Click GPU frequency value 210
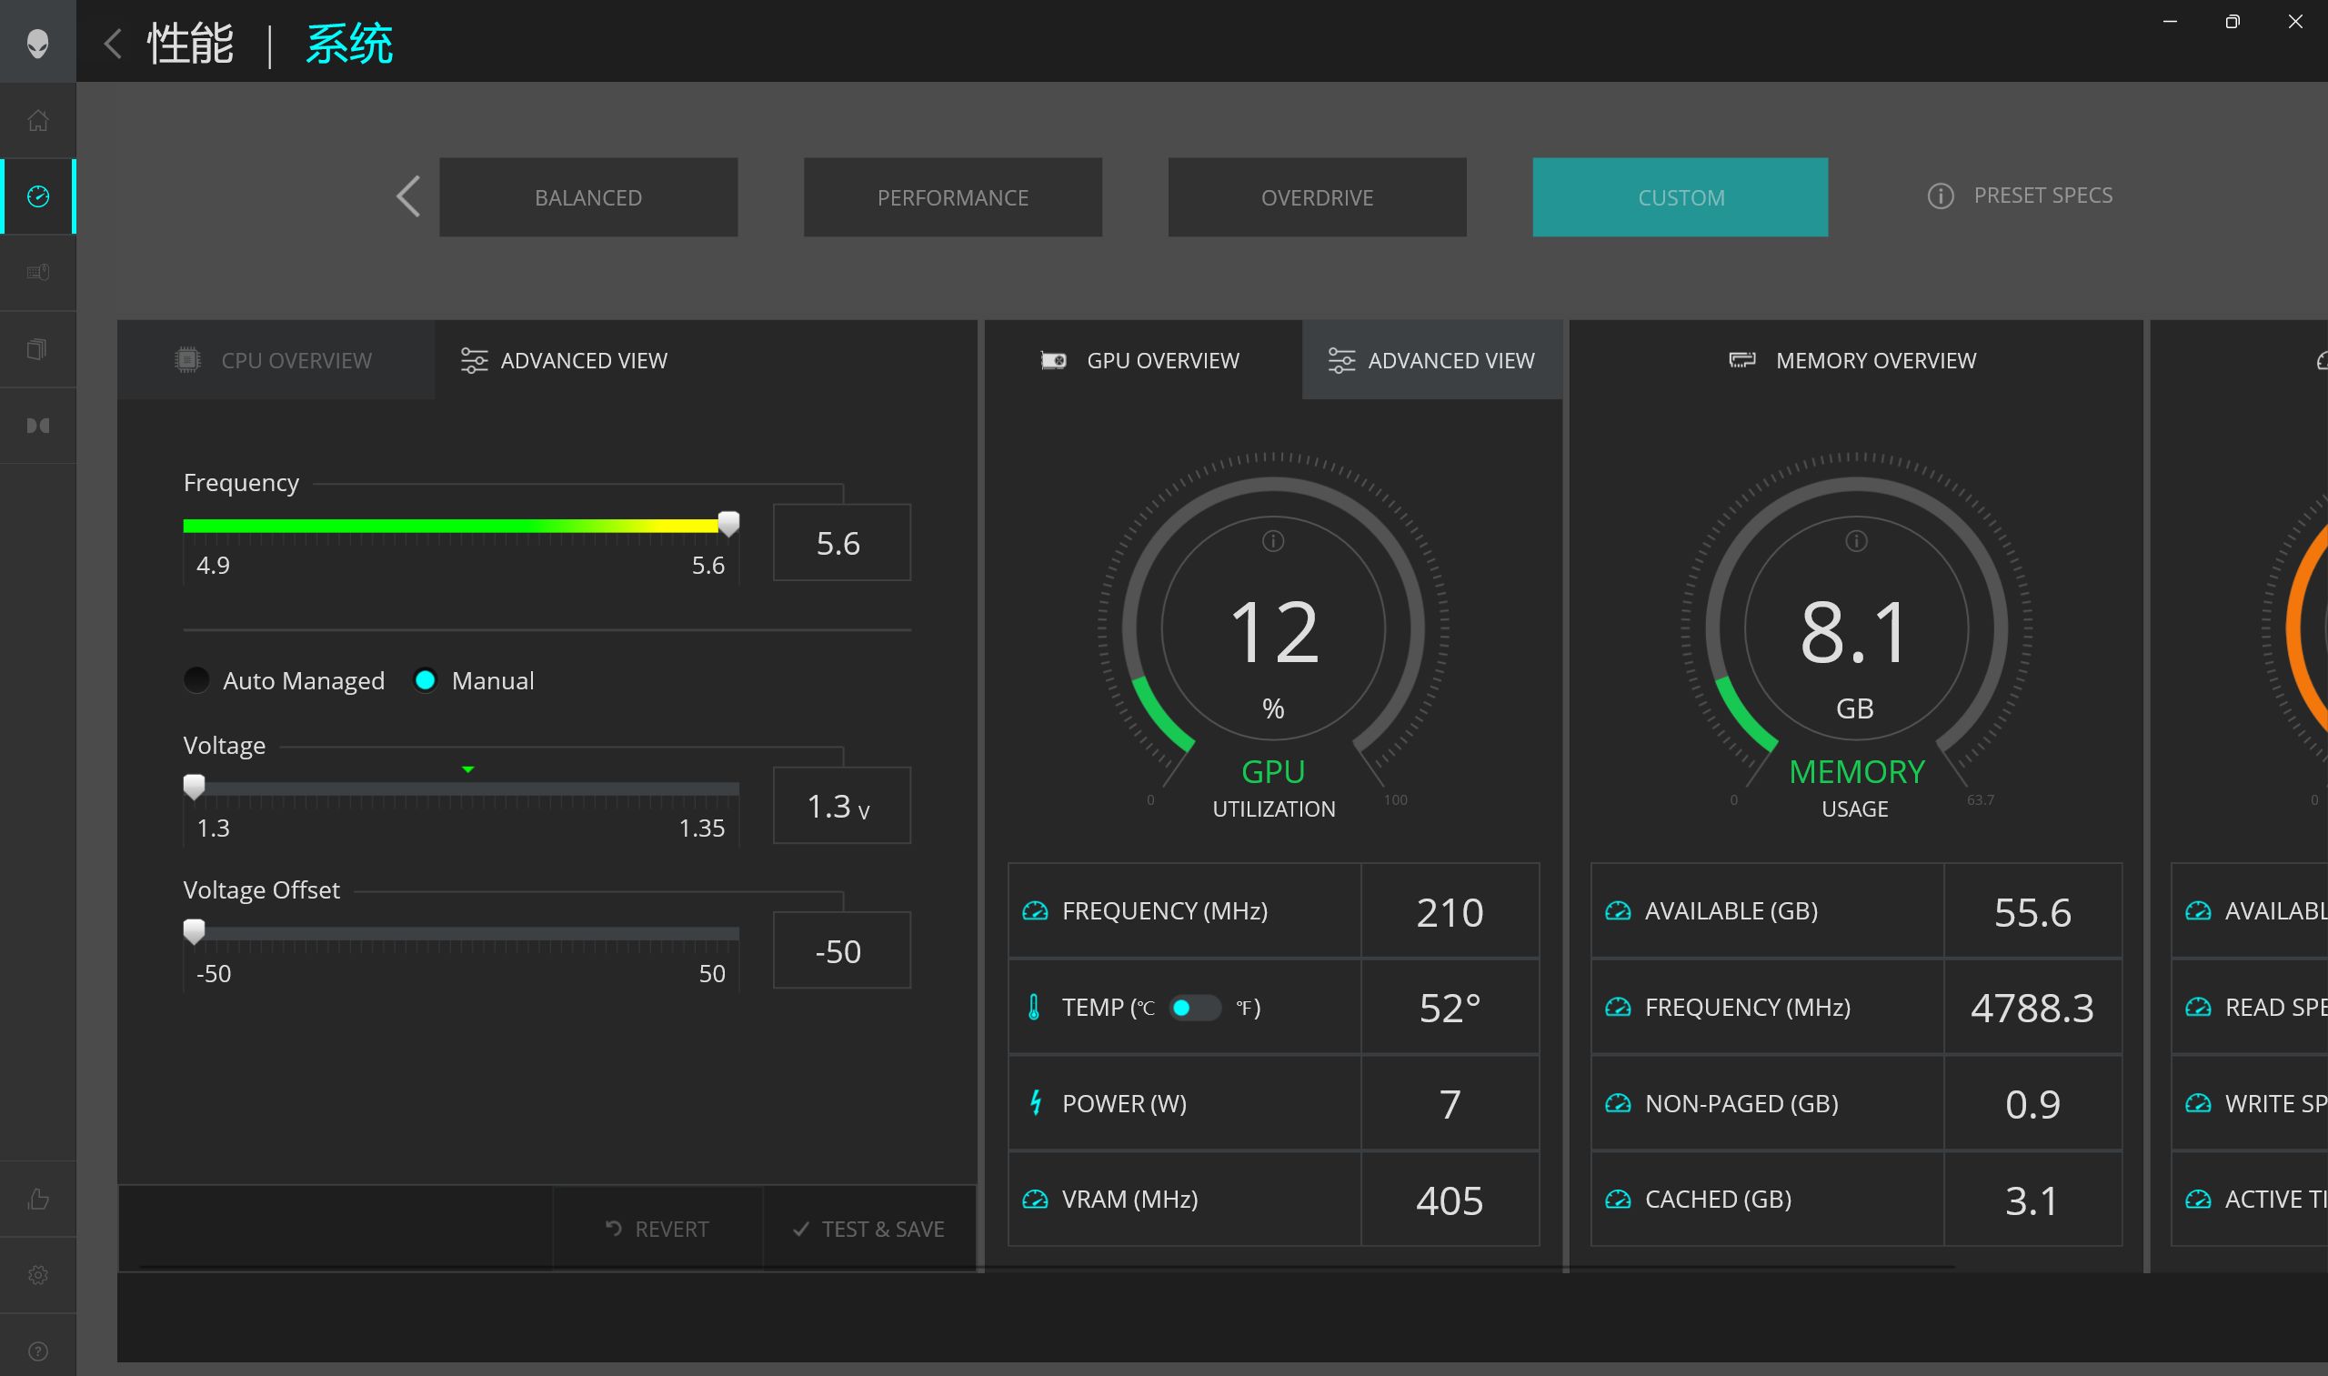Image resolution: width=2328 pixels, height=1376 pixels. click(1450, 912)
